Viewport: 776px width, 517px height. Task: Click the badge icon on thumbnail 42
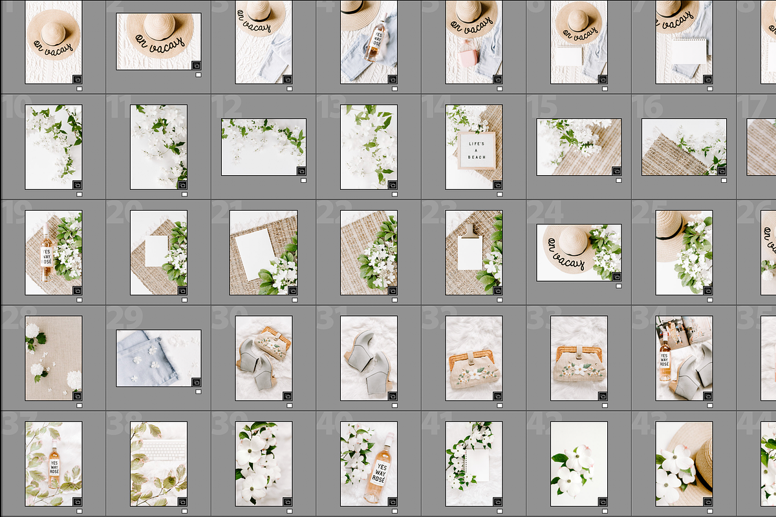coord(602,501)
